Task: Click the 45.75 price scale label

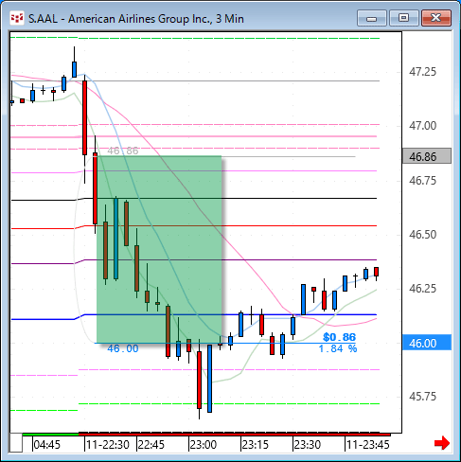Action: pyautogui.click(x=422, y=397)
